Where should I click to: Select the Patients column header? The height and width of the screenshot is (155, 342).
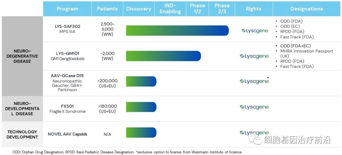pyautogui.click(x=107, y=9)
